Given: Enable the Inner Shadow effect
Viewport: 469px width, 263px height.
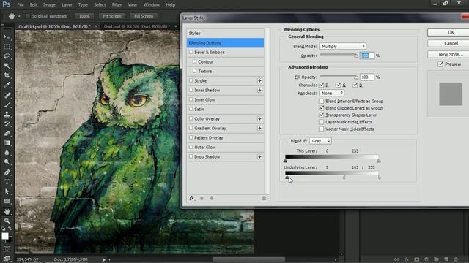Looking at the screenshot, I should click(x=191, y=90).
